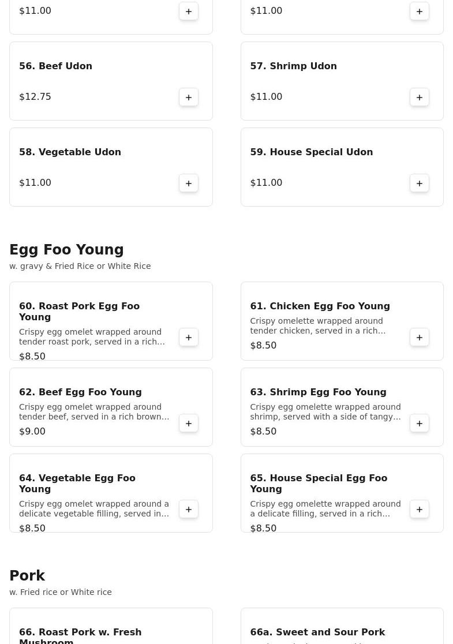Add Beef Udon to the order
The image size is (453, 644).
point(189,97)
